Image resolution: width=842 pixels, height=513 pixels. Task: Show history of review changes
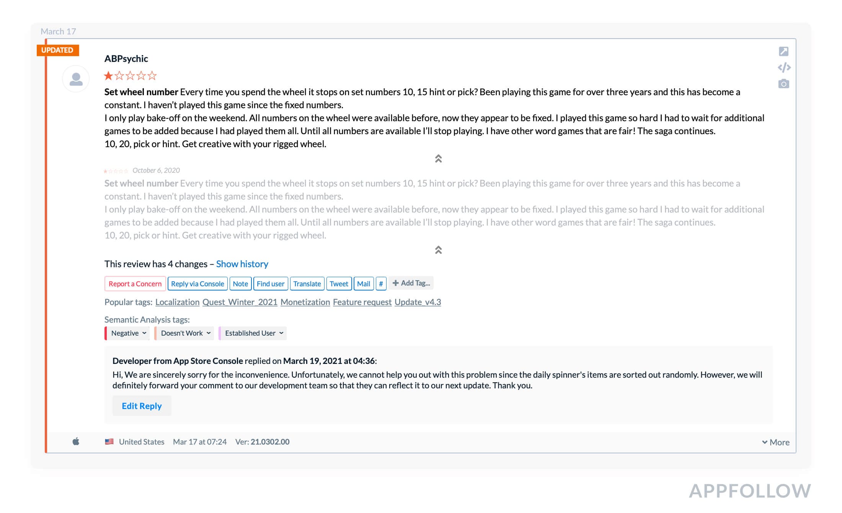click(242, 263)
